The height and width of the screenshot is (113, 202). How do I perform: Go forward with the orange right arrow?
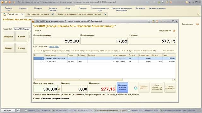[10, 2]
